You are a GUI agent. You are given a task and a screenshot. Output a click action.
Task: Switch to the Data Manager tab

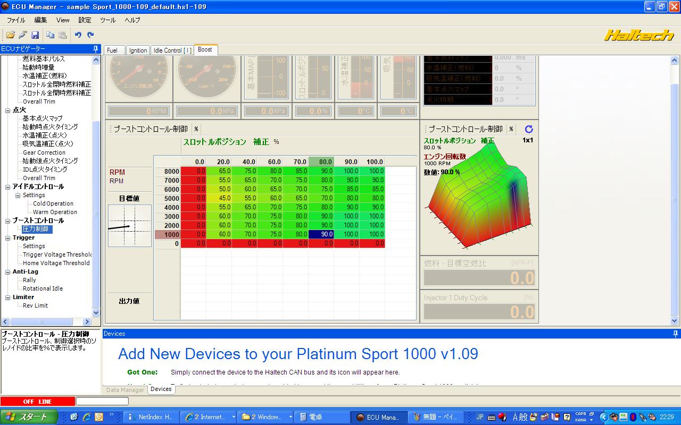[x=125, y=390]
